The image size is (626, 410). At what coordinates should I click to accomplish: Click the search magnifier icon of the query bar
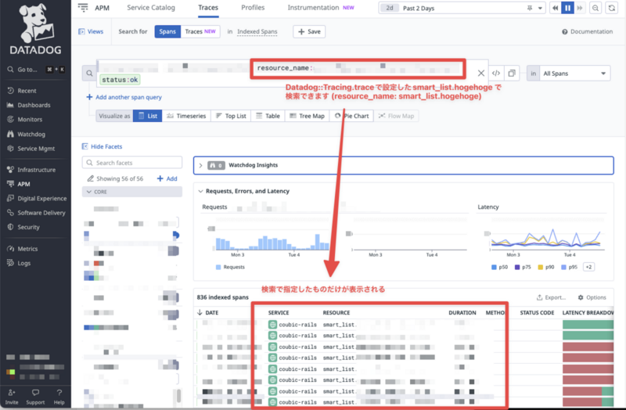[89, 74]
